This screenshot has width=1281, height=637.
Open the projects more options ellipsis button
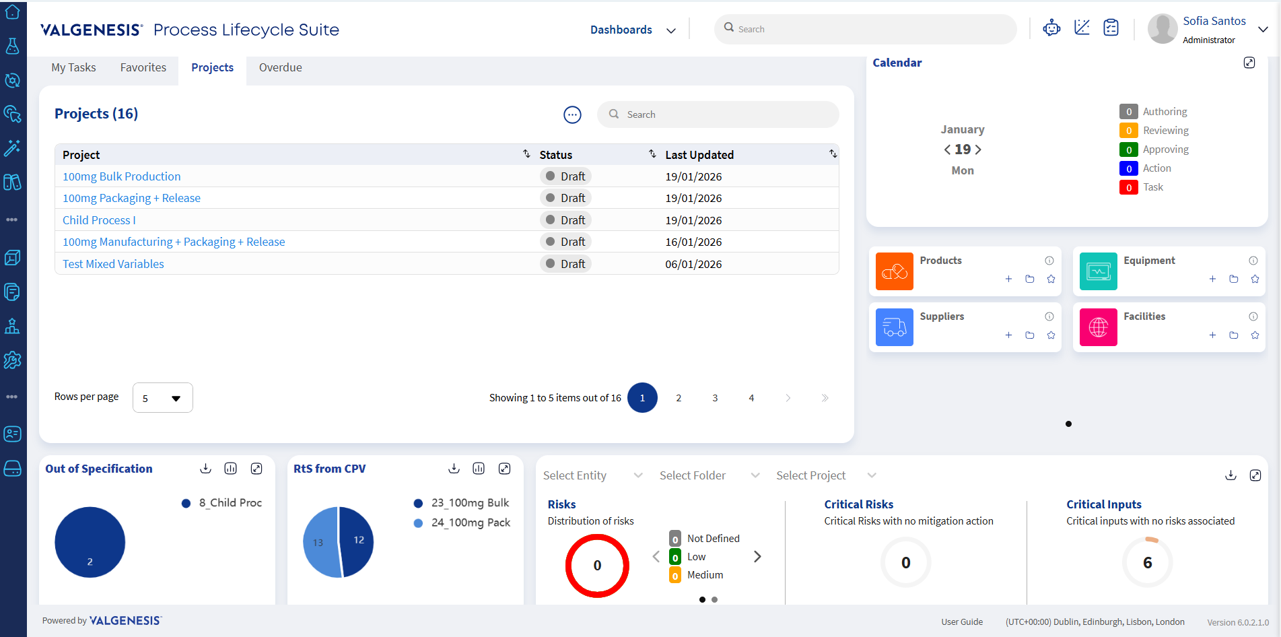(x=572, y=115)
